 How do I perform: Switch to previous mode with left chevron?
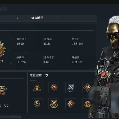[x=18, y=18]
